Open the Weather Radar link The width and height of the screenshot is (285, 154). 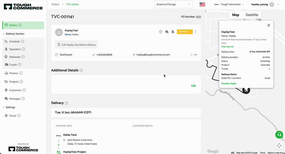229,84
